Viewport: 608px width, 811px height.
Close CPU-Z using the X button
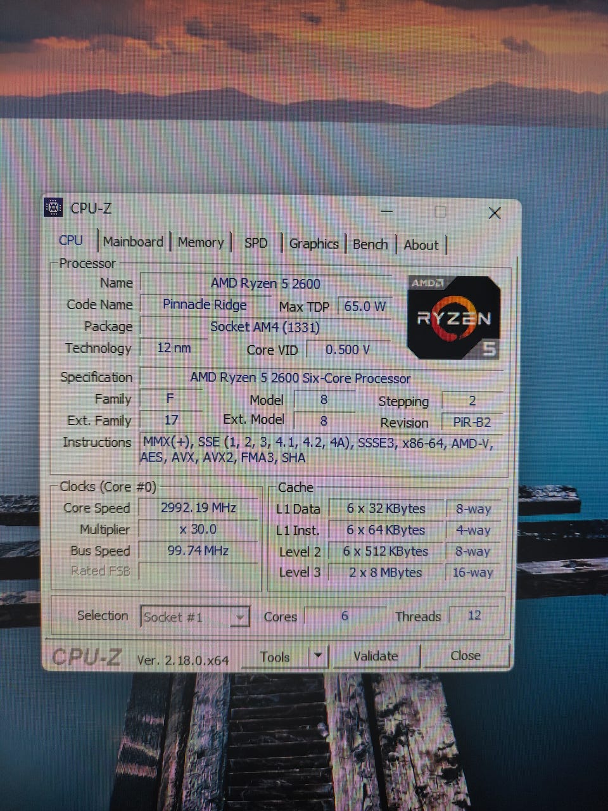495,213
